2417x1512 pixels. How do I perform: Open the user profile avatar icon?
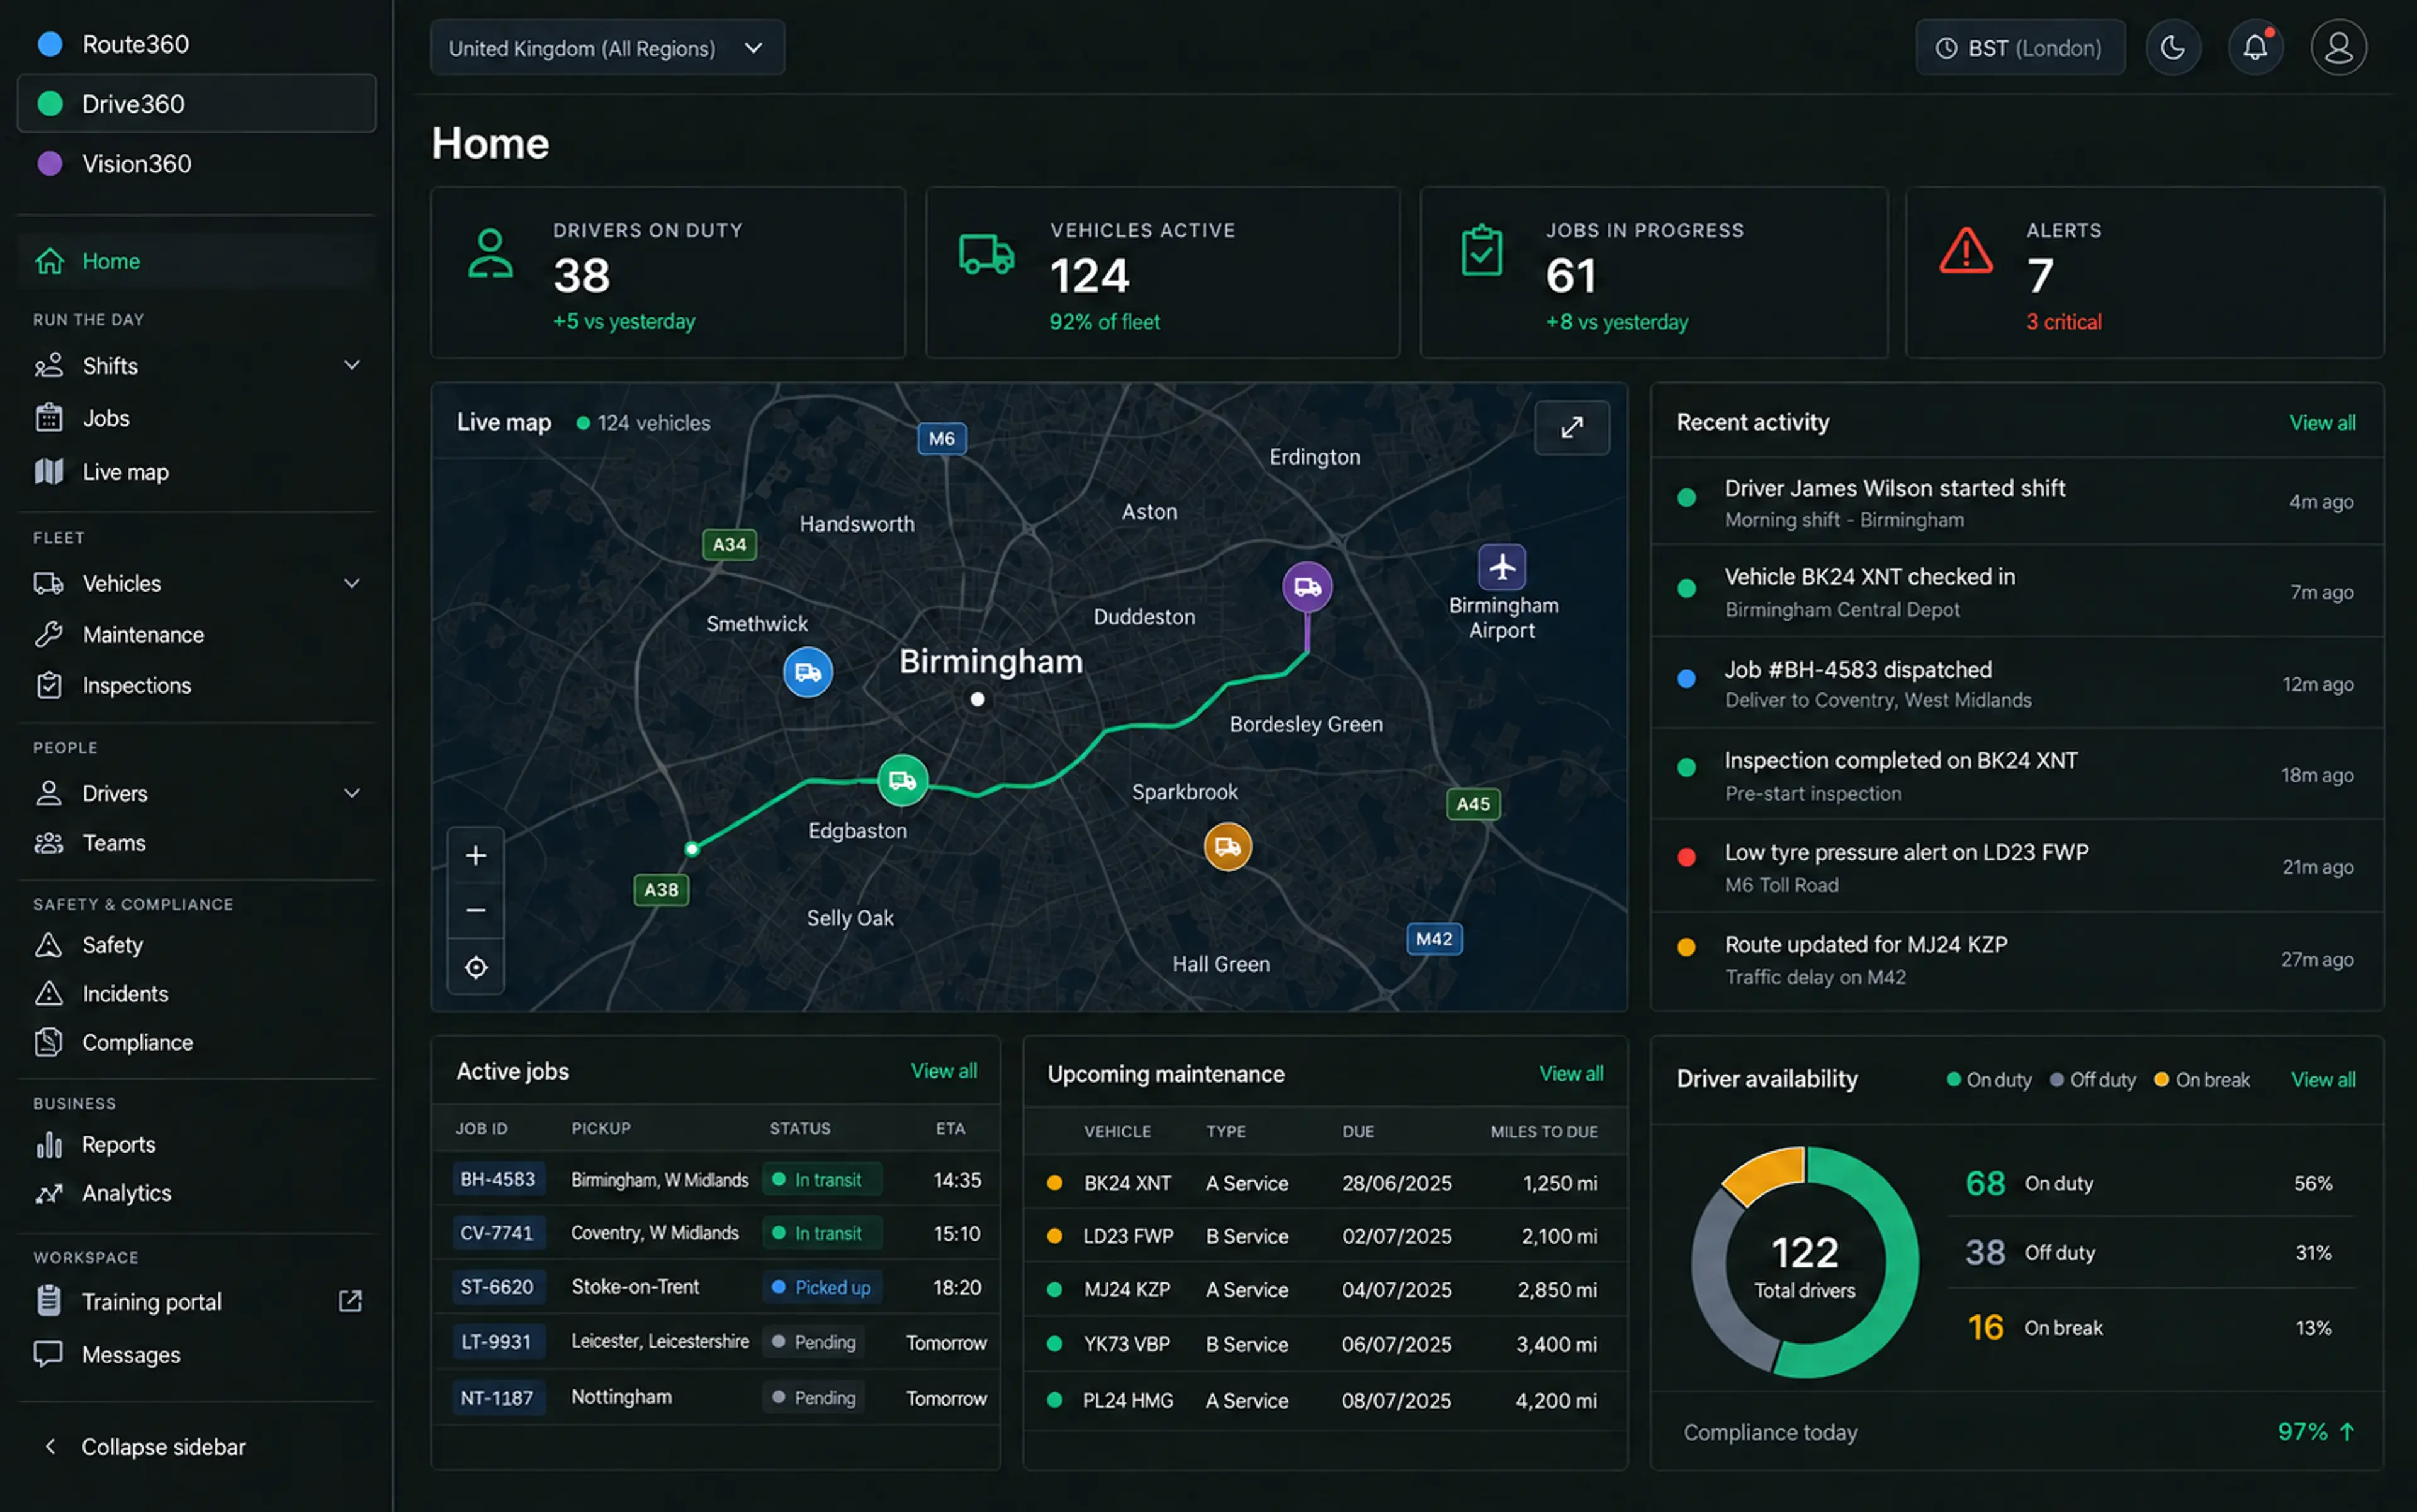tap(2338, 47)
